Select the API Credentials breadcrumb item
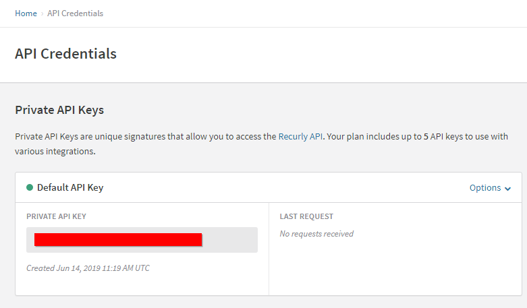The image size is (527, 308). 76,13
